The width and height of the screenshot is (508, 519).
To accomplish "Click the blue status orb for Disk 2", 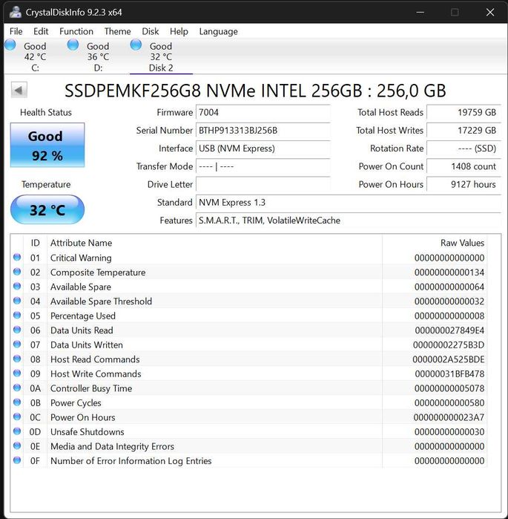I will click(x=136, y=45).
